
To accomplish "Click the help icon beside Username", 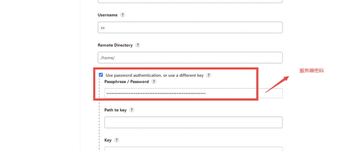I will click(122, 15).
